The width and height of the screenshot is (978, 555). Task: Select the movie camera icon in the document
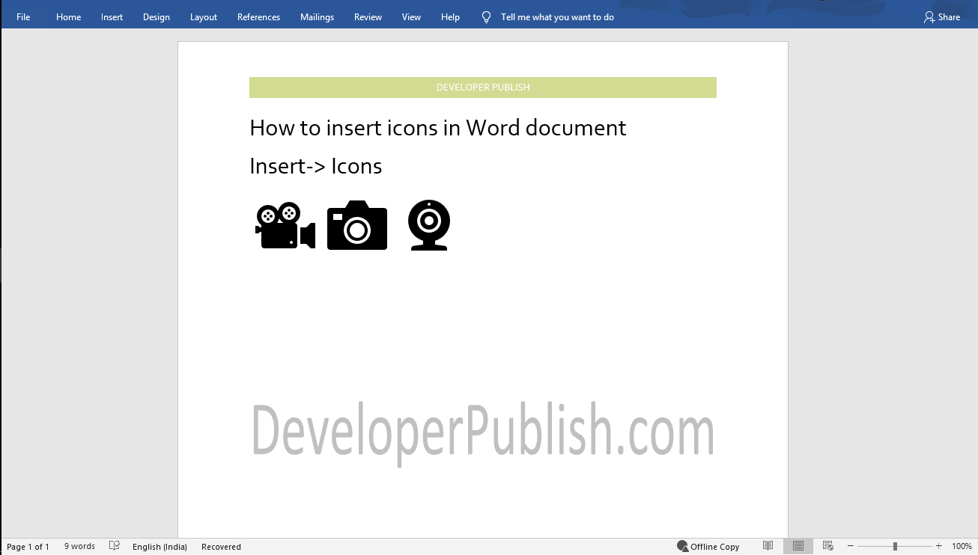click(x=285, y=225)
